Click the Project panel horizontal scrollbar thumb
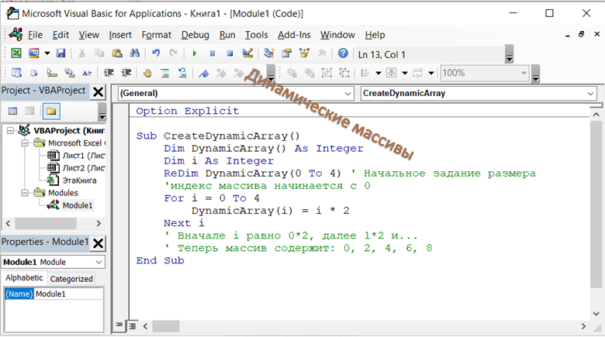The image size is (605, 337). click(x=46, y=223)
